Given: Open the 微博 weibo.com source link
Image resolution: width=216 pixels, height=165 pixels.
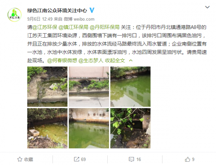Looking at the screenshot, I should [79, 19].
